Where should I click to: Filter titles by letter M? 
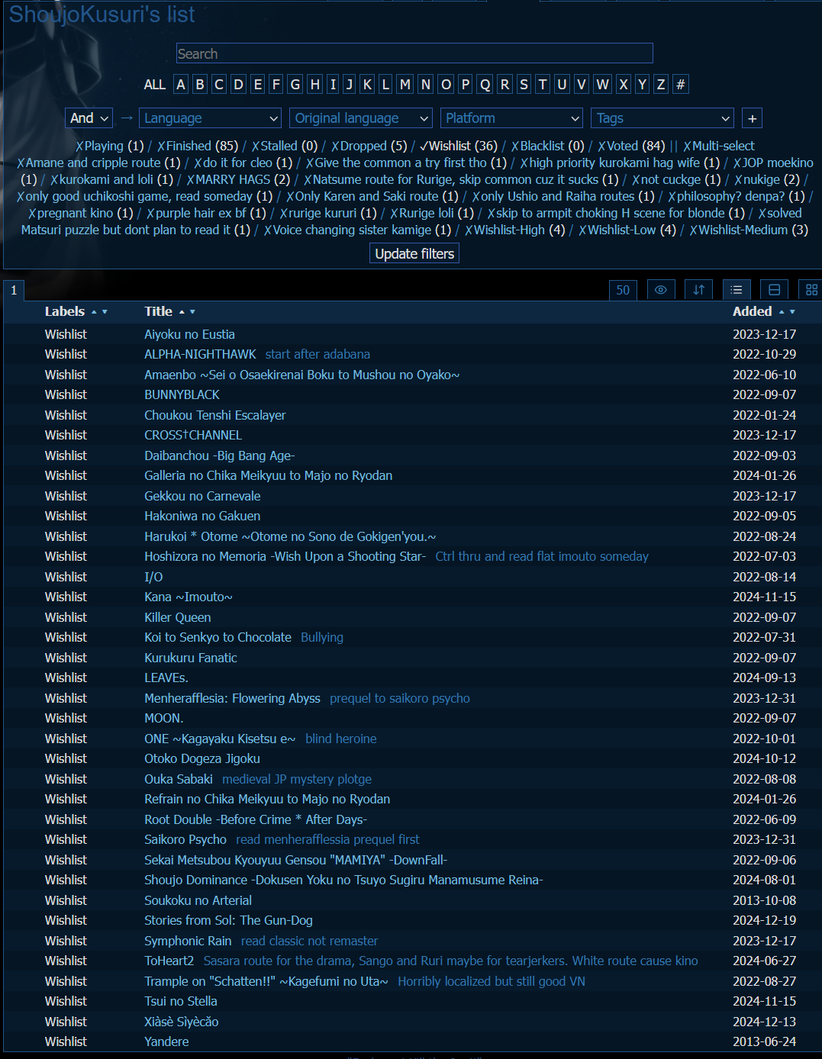tap(405, 85)
